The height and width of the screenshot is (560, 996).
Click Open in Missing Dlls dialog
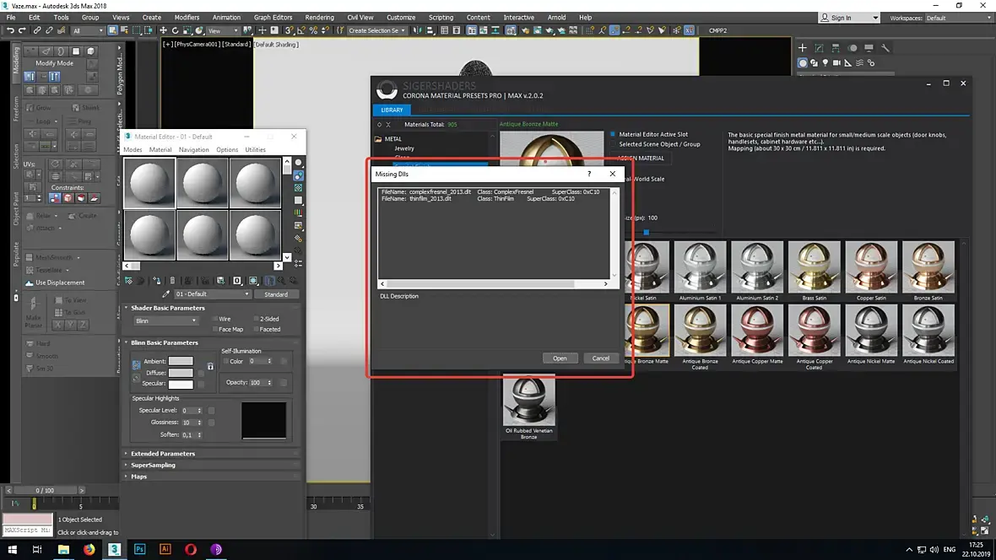560,358
